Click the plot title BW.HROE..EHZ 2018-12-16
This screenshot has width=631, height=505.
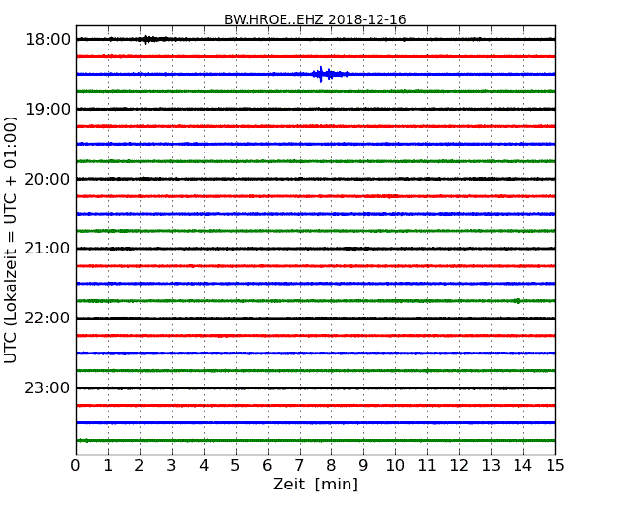click(315, 19)
